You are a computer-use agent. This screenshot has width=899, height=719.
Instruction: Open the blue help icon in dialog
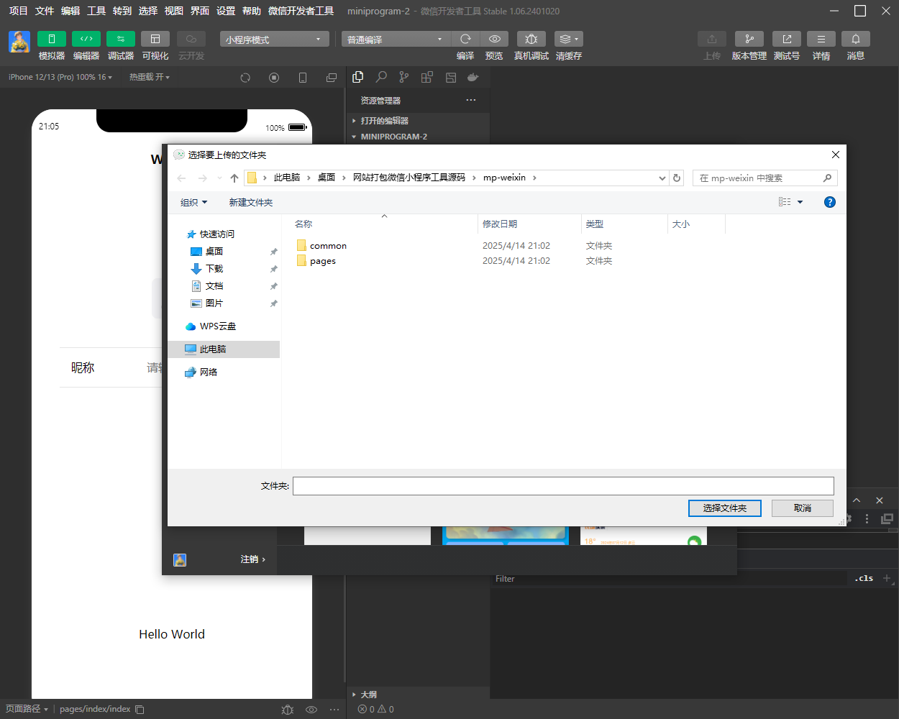[830, 202]
